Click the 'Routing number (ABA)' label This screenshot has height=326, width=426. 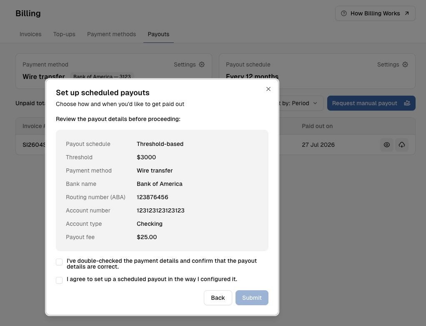(95, 197)
